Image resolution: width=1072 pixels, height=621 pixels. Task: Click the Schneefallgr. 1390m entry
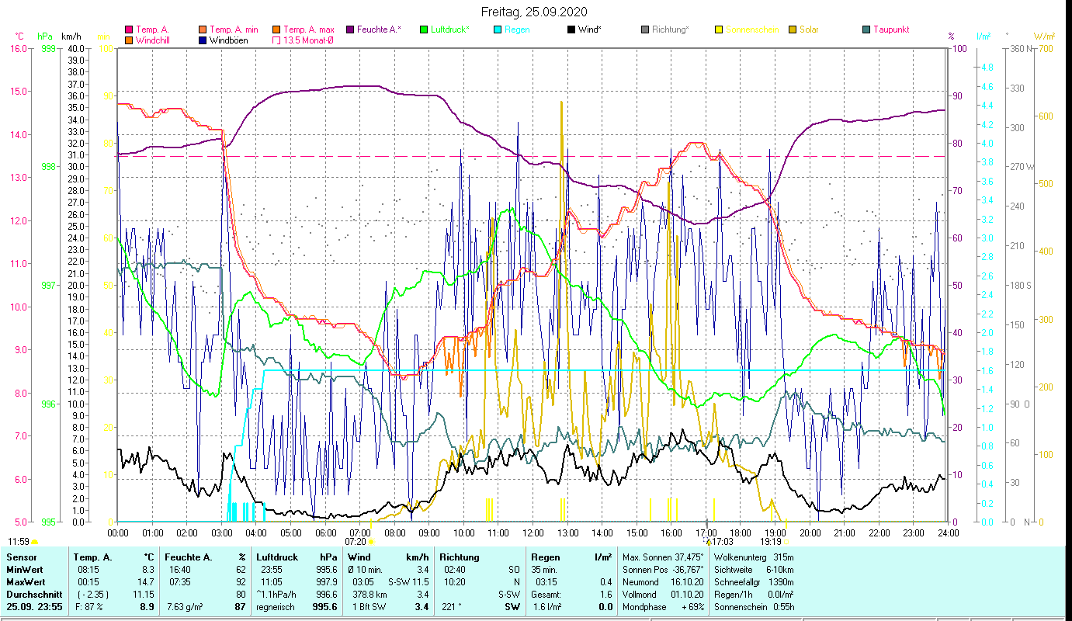coord(753,582)
